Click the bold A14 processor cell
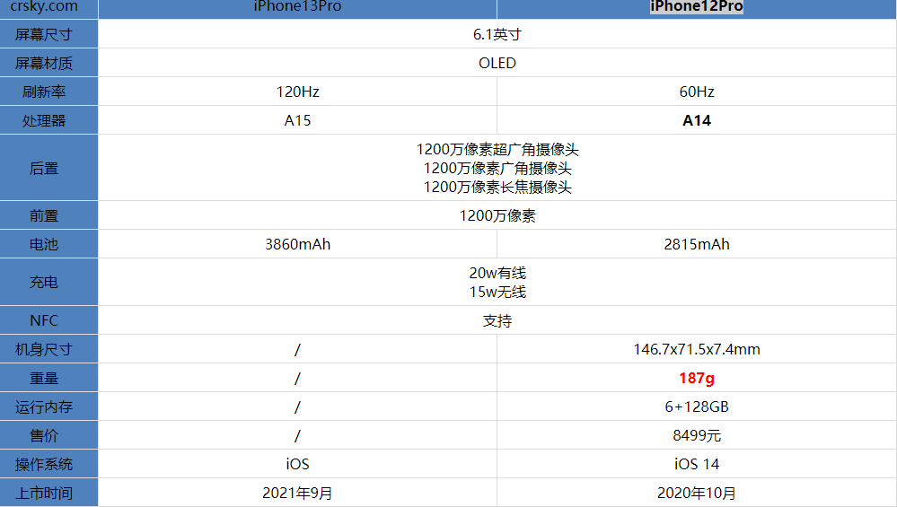The image size is (897, 507). [697, 120]
